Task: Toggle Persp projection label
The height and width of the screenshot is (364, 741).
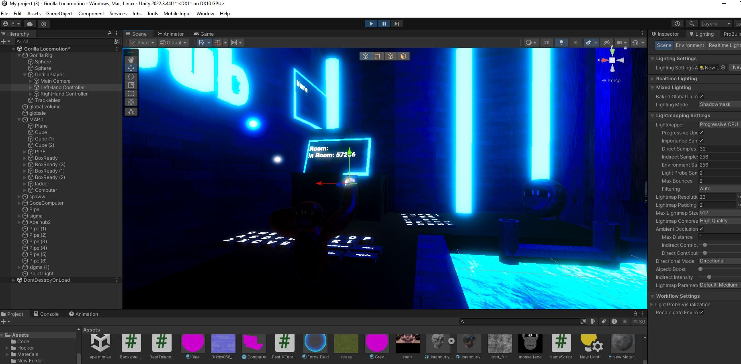Action: pos(611,81)
